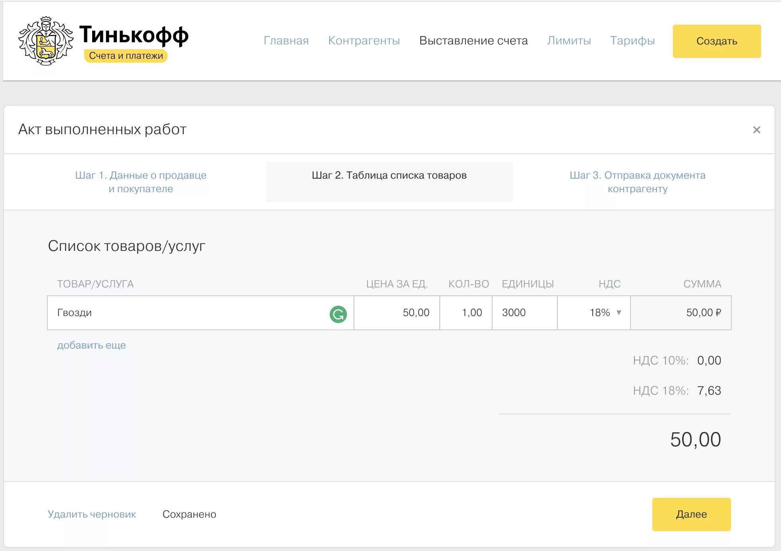Click the yellow Далее button
Screen dimensions: 781x551
691,514
